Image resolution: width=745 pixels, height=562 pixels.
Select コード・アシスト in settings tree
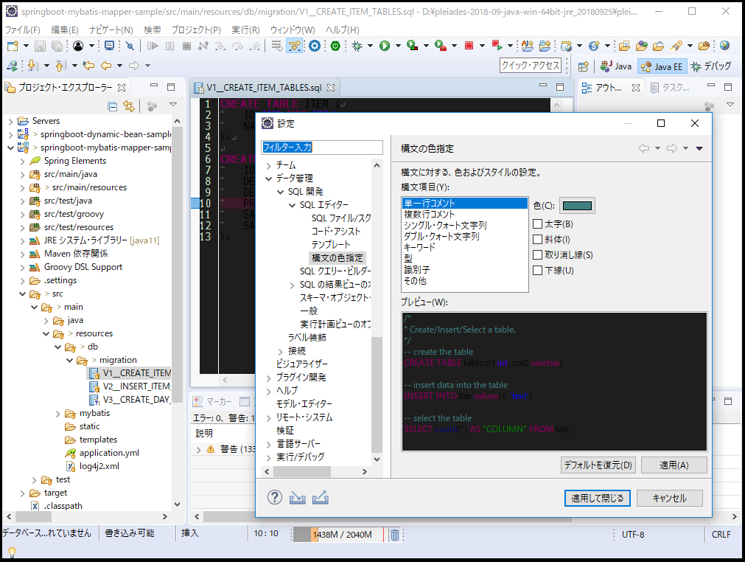tap(336, 232)
